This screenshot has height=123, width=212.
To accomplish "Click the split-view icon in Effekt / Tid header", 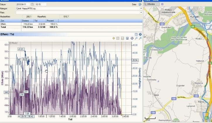I will (136, 34).
